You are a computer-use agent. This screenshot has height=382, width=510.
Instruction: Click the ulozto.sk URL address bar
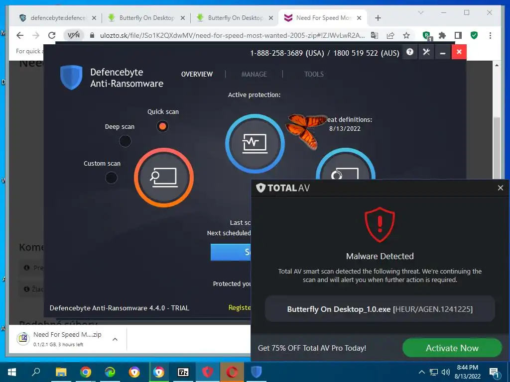(x=232, y=35)
